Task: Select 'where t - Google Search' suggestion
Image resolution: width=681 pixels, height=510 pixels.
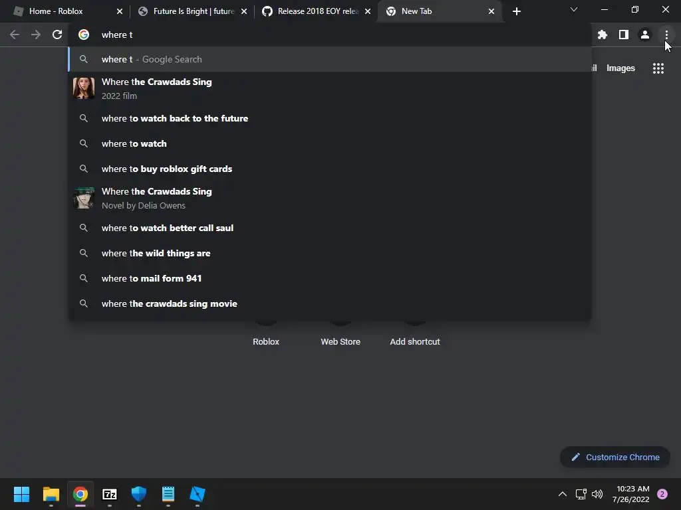Action: coord(330,59)
